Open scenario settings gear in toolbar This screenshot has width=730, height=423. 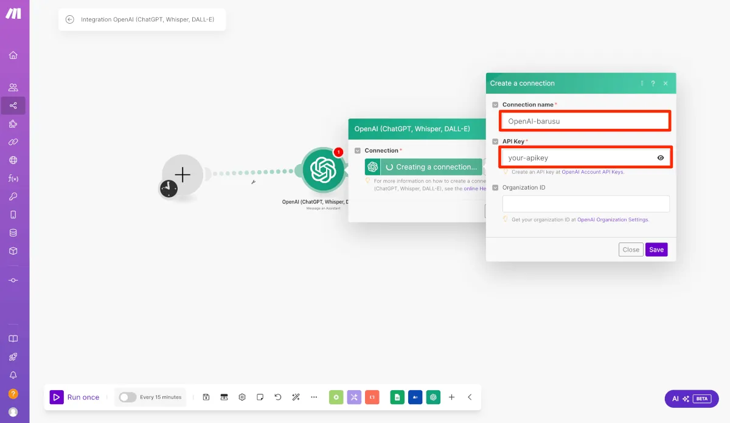242,397
